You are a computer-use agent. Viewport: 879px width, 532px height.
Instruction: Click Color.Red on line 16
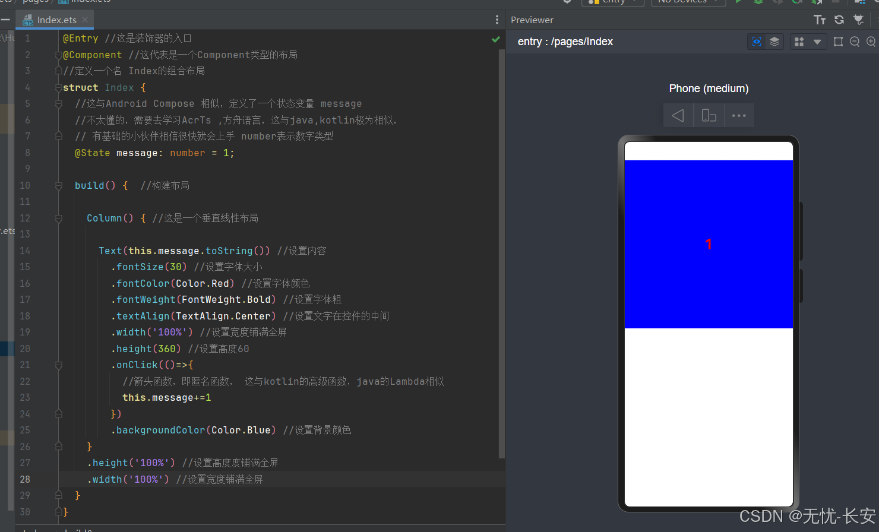203,283
